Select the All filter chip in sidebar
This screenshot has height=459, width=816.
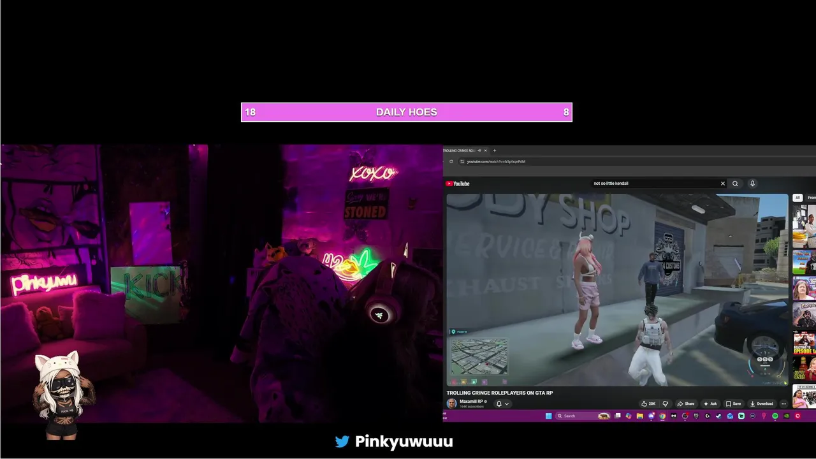pyautogui.click(x=797, y=198)
